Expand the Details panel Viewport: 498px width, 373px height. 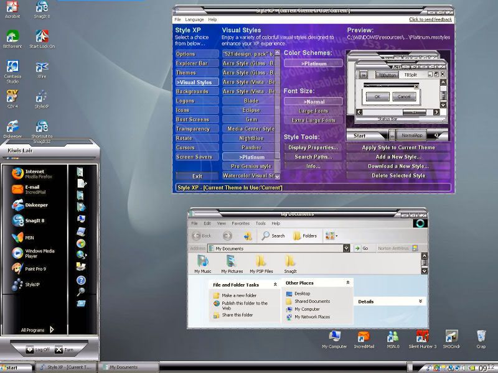421,302
